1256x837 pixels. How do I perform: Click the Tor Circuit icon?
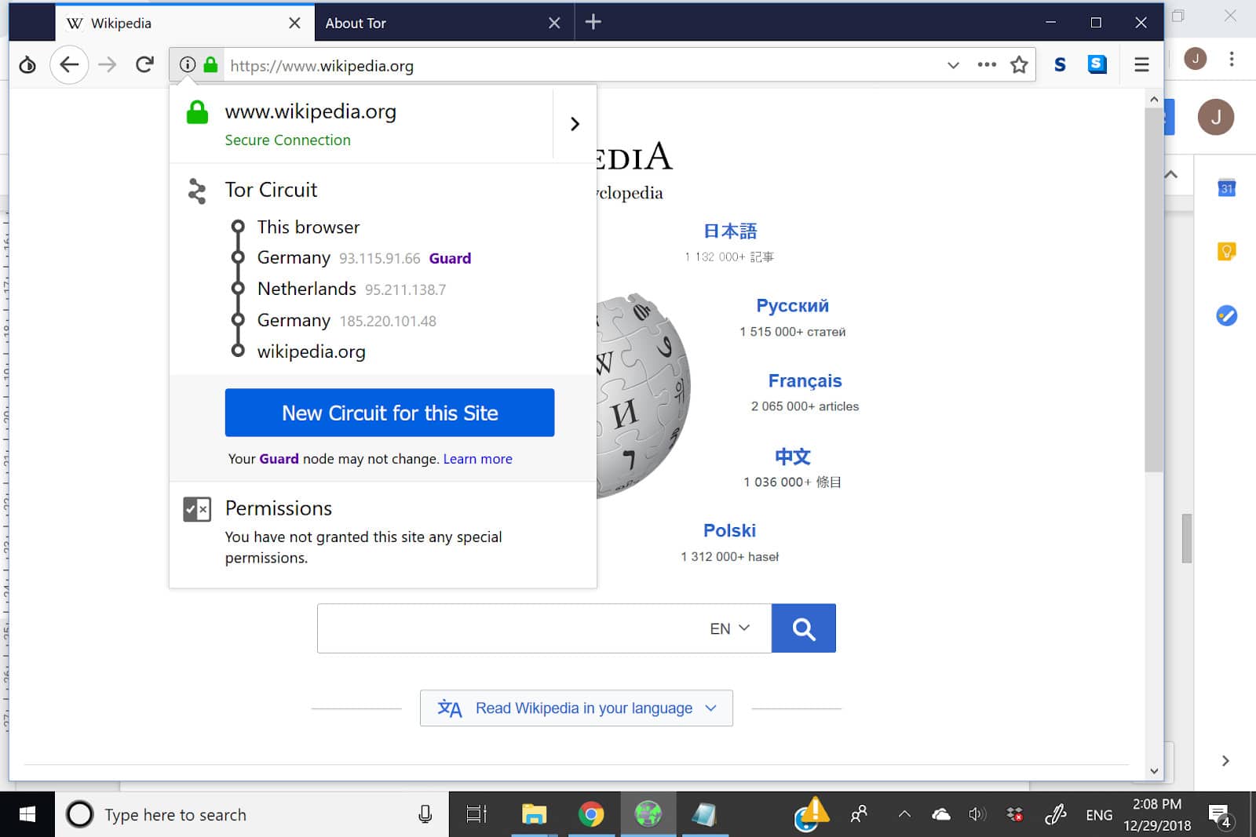(197, 191)
